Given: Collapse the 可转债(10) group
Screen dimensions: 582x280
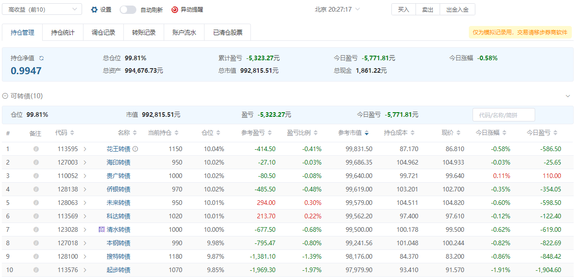Looking at the screenshot, I should tap(5, 96).
